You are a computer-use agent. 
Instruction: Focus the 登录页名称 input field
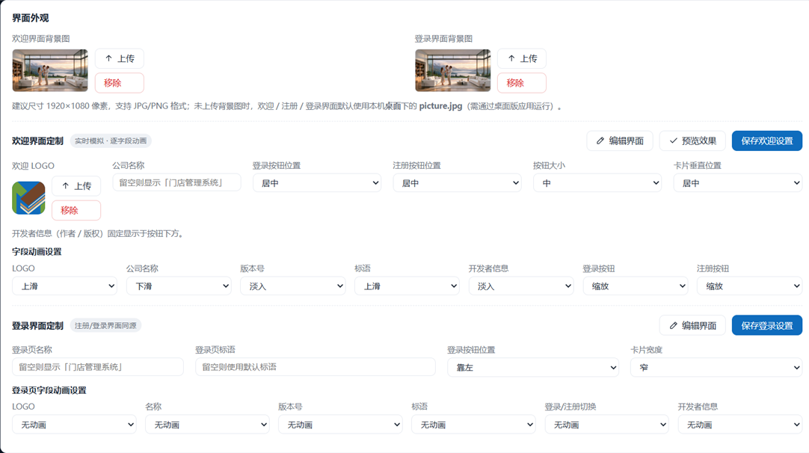98,367
